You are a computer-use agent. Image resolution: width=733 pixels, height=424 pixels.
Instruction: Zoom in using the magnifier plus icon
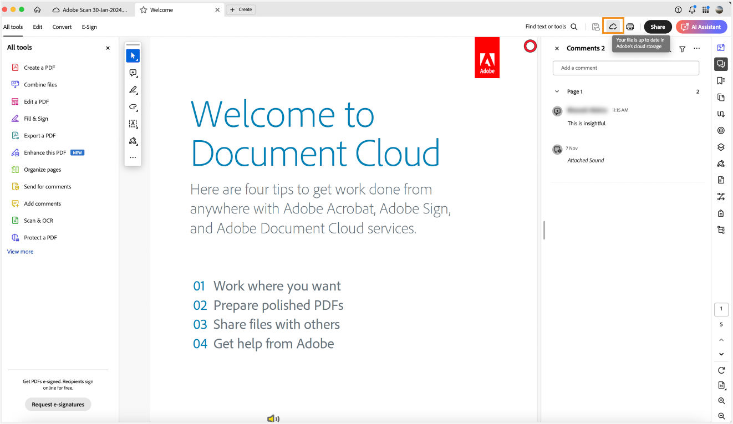point(721,401)
